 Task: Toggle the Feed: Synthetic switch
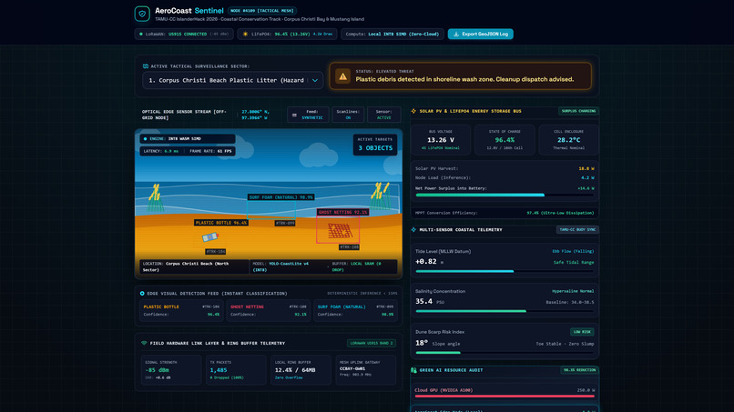coord(308,115)
